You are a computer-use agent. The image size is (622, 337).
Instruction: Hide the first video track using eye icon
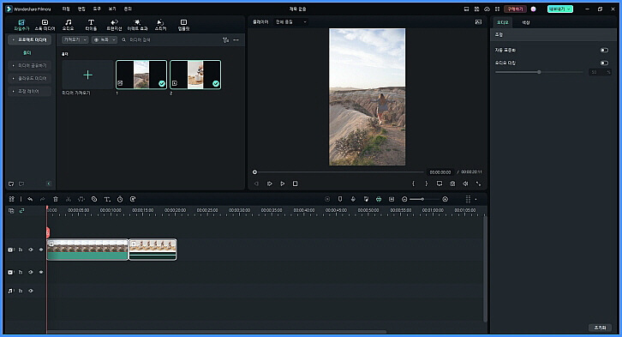pos(31,250)
